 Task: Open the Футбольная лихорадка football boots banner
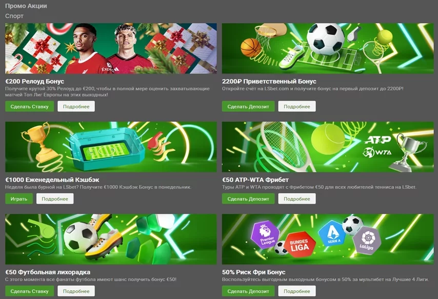pyautogui.click(x=111, y=239)
